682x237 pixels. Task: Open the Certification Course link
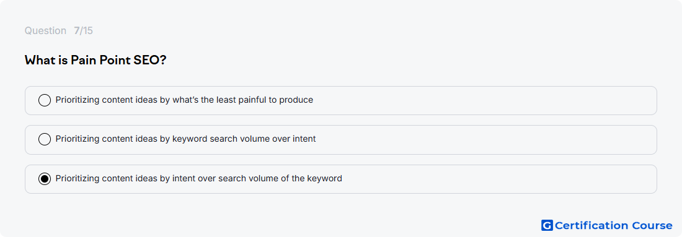(607, 225)
